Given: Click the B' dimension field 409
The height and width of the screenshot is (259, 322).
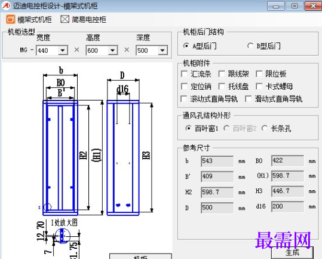Looking at the screenshot, I should [x=217, y=176].
